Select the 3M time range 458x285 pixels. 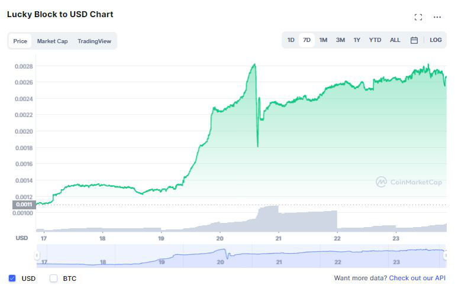(x=340, y=40)
